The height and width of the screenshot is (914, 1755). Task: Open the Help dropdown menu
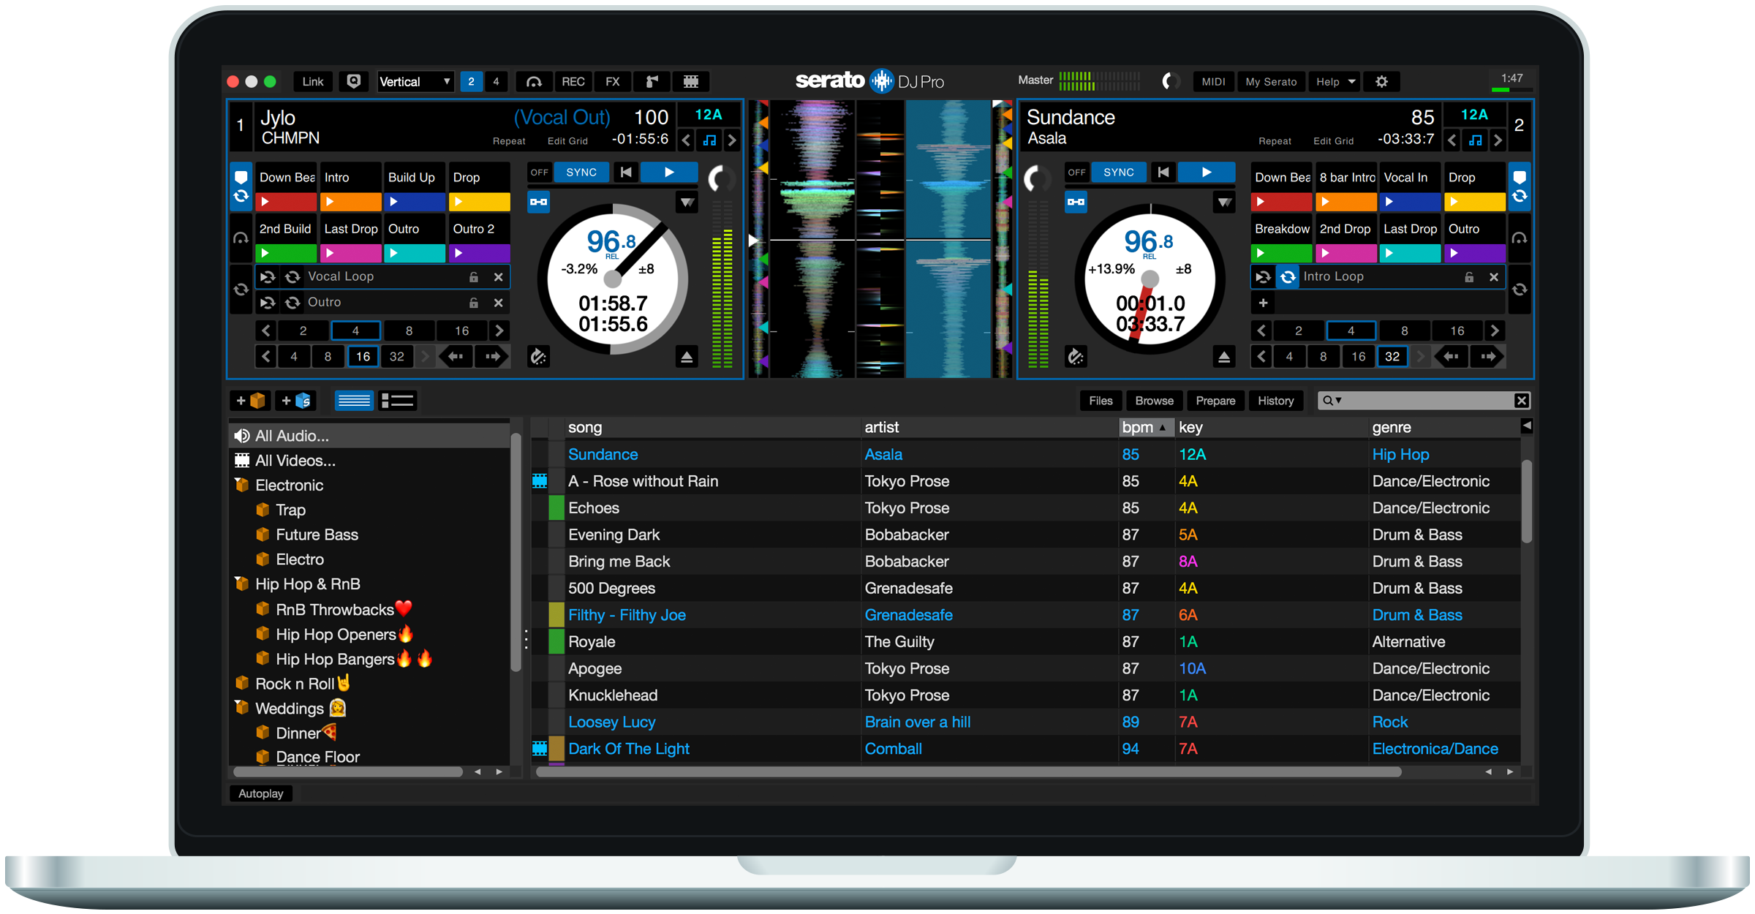pos(1335,81)
